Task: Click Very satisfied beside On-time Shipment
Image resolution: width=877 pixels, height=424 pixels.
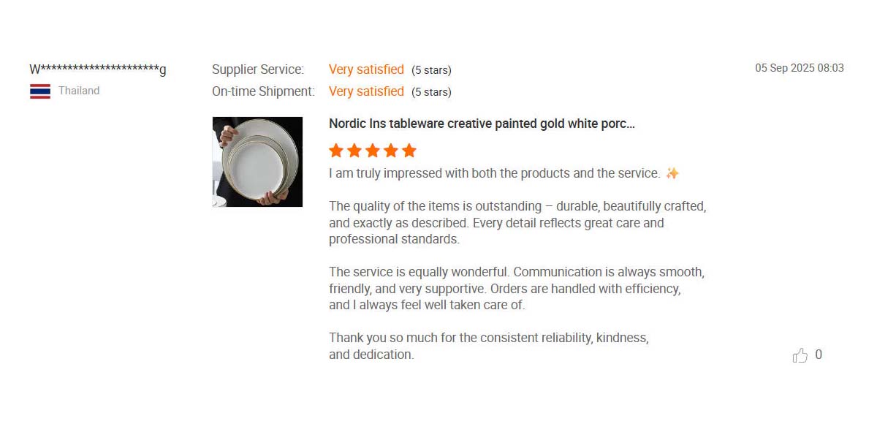Action: click(x=366, y=91)
